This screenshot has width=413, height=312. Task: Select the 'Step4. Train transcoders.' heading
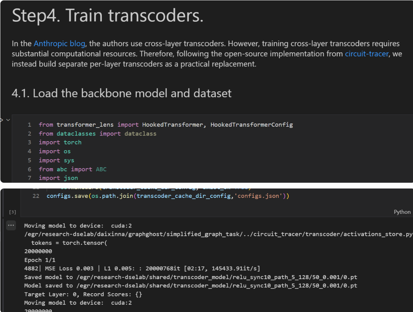[108, 16]
